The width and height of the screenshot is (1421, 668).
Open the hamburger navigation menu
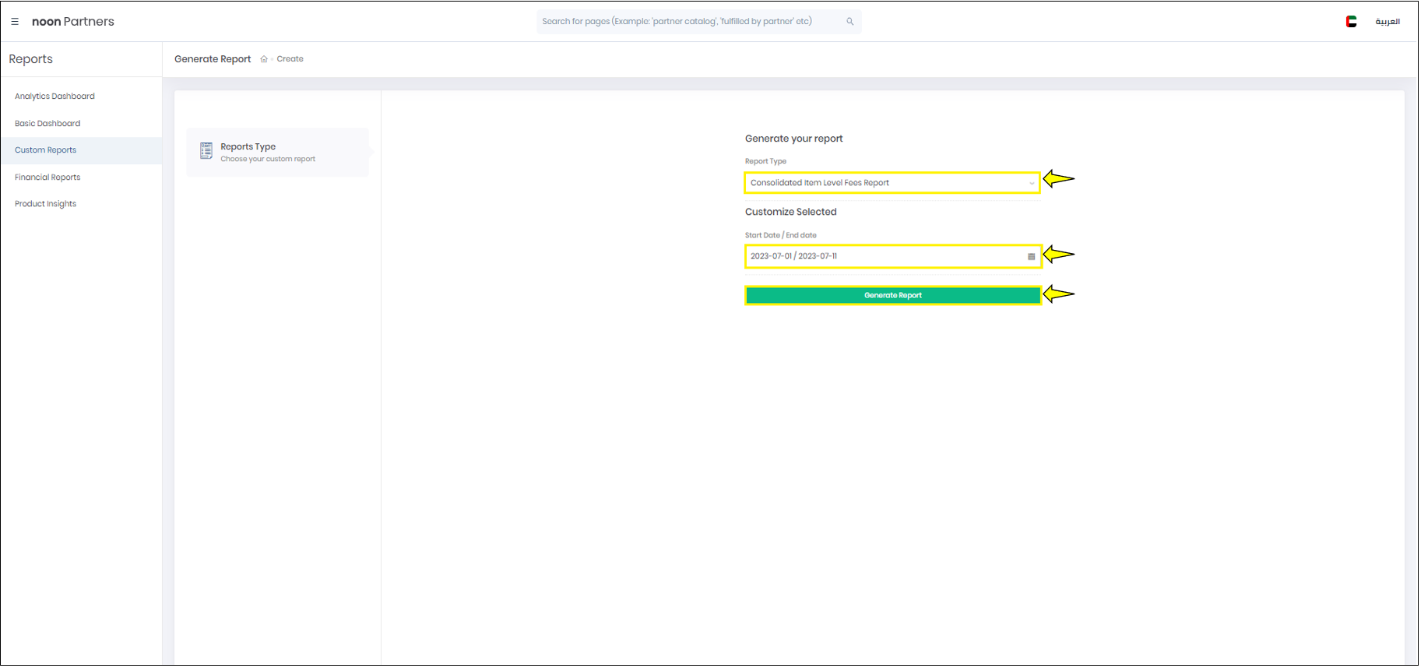point(15,22)
